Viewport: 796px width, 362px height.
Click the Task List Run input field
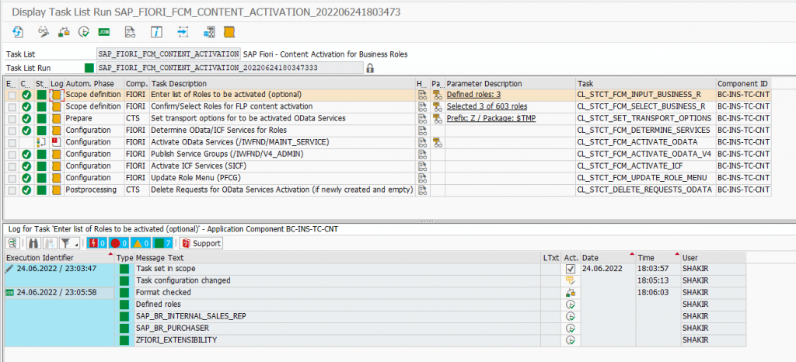(230, 68)
